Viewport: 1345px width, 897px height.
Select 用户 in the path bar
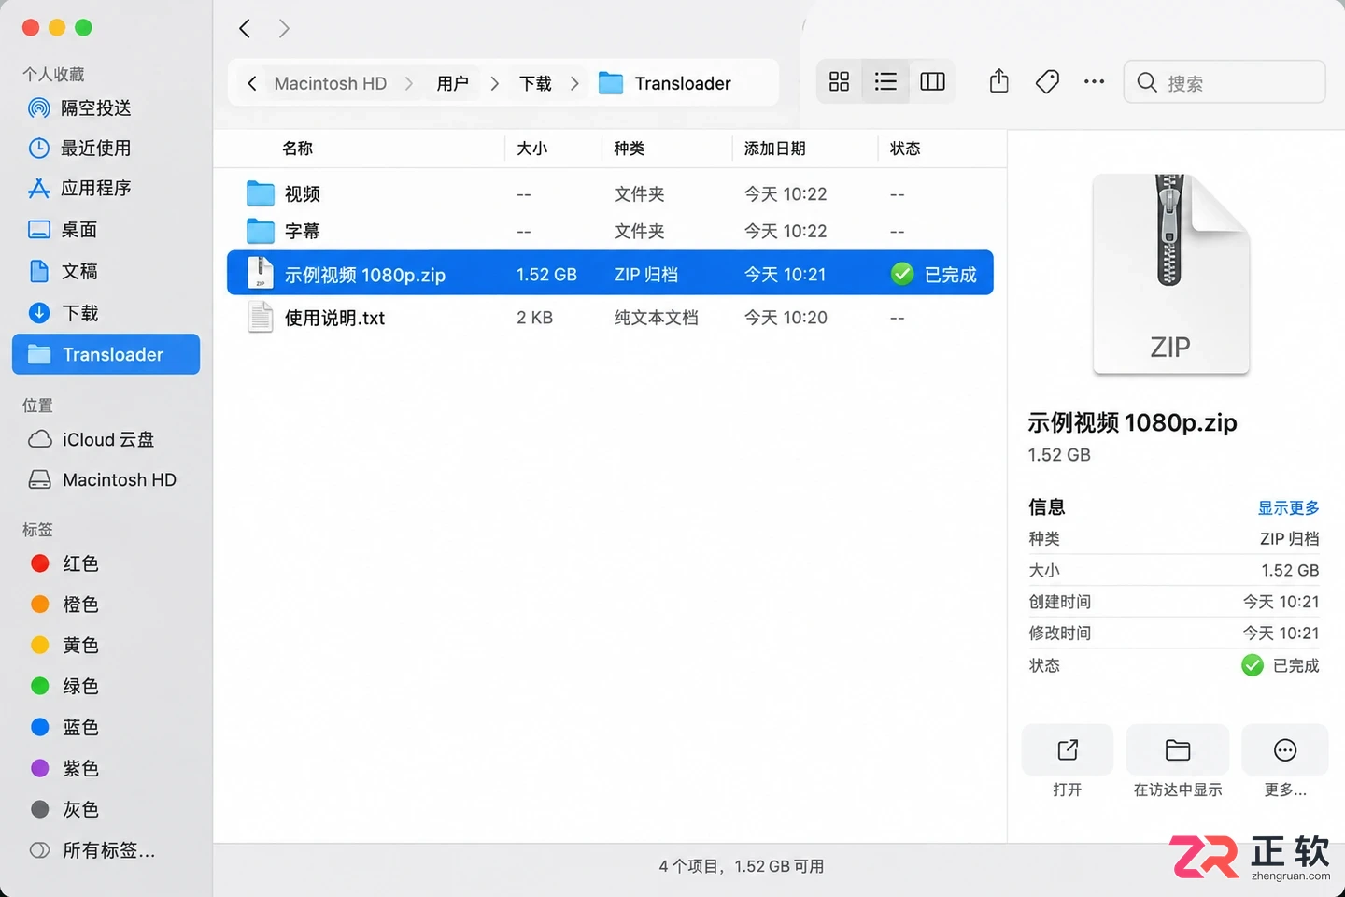click(x=453, y=83)
